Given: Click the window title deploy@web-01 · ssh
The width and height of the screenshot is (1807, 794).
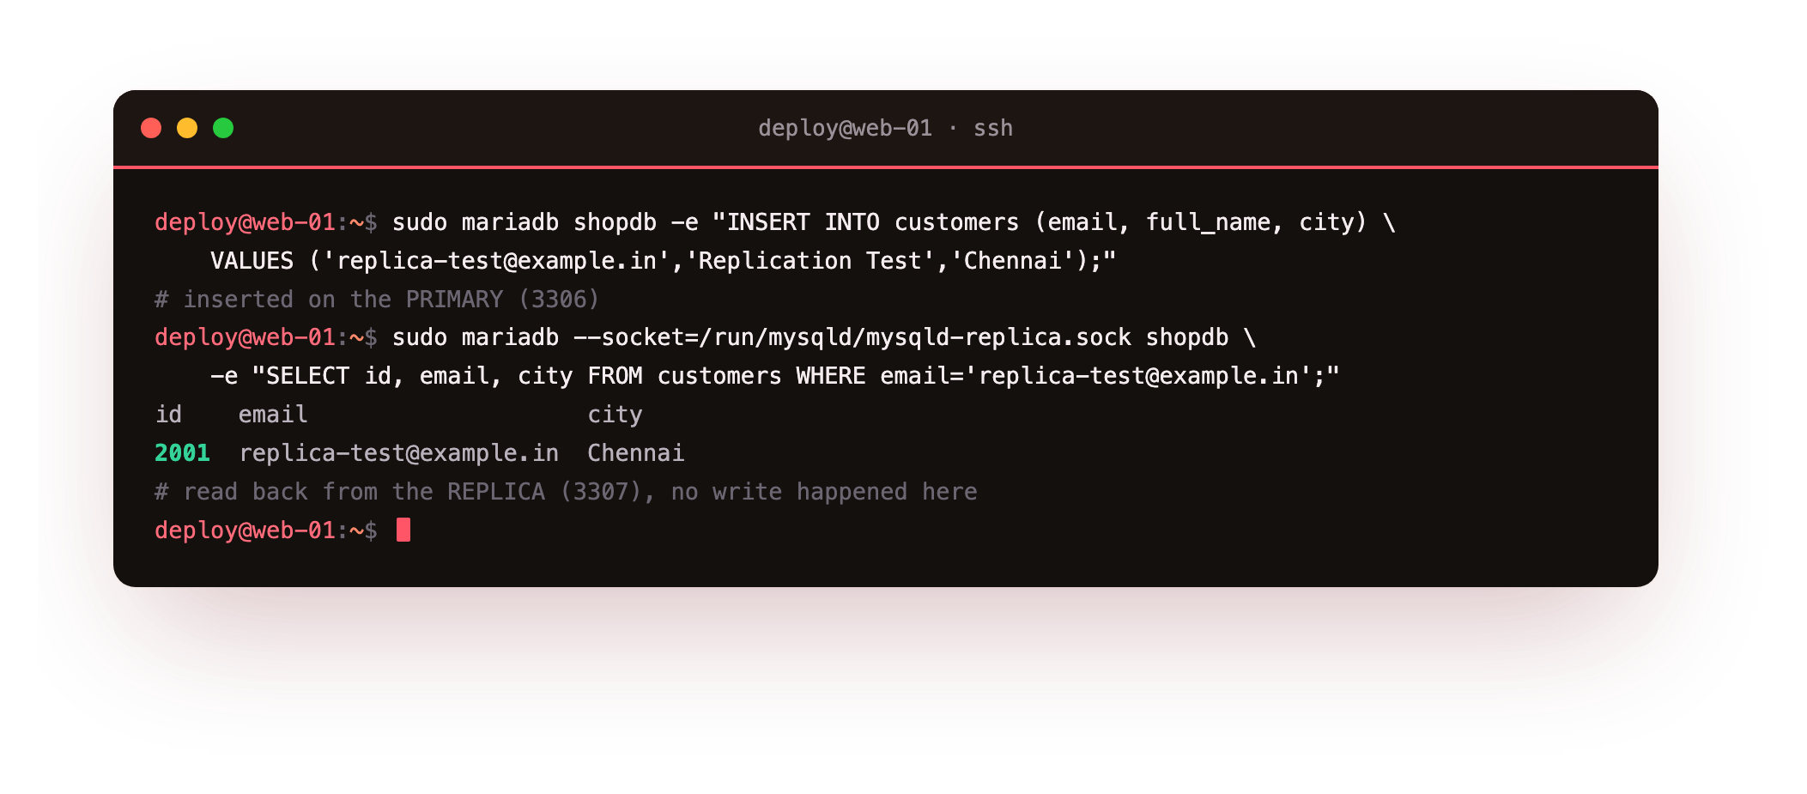Looking at the screenshot, I should point(885,128).
